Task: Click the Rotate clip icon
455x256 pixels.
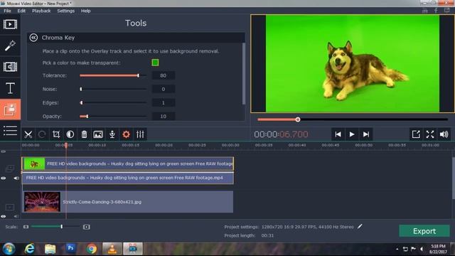Action: coord(42,134)
